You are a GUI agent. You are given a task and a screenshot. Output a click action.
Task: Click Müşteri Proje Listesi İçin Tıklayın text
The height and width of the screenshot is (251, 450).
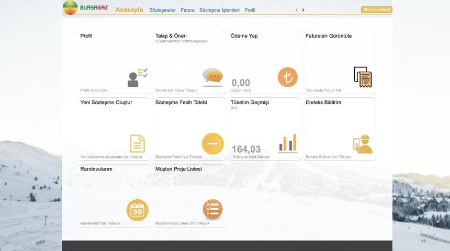coord(182,223)
